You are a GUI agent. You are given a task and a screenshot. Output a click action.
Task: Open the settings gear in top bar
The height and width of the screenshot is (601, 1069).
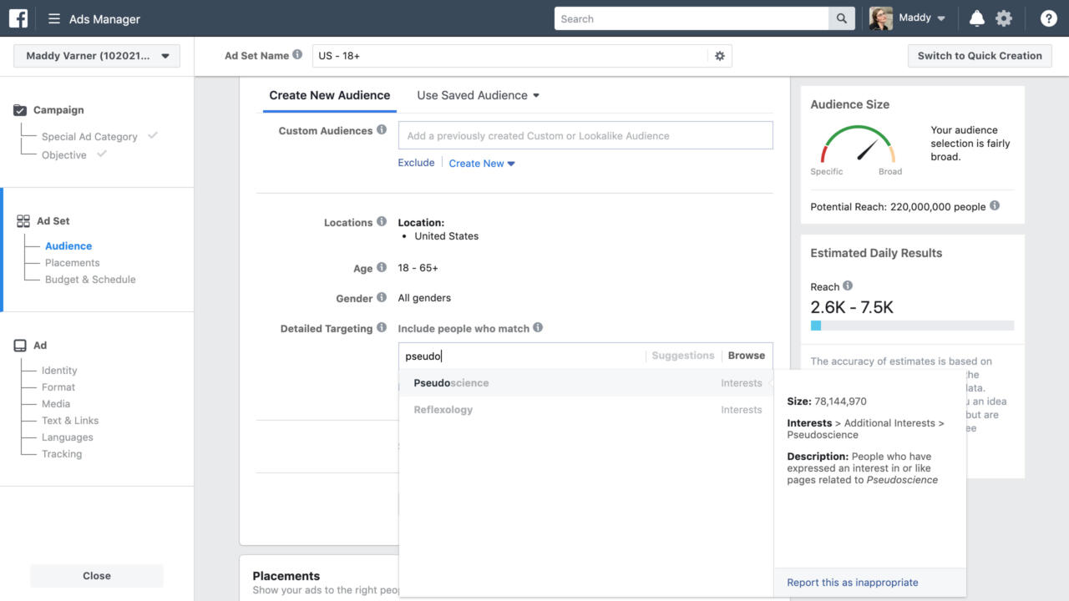(1004, 18)
